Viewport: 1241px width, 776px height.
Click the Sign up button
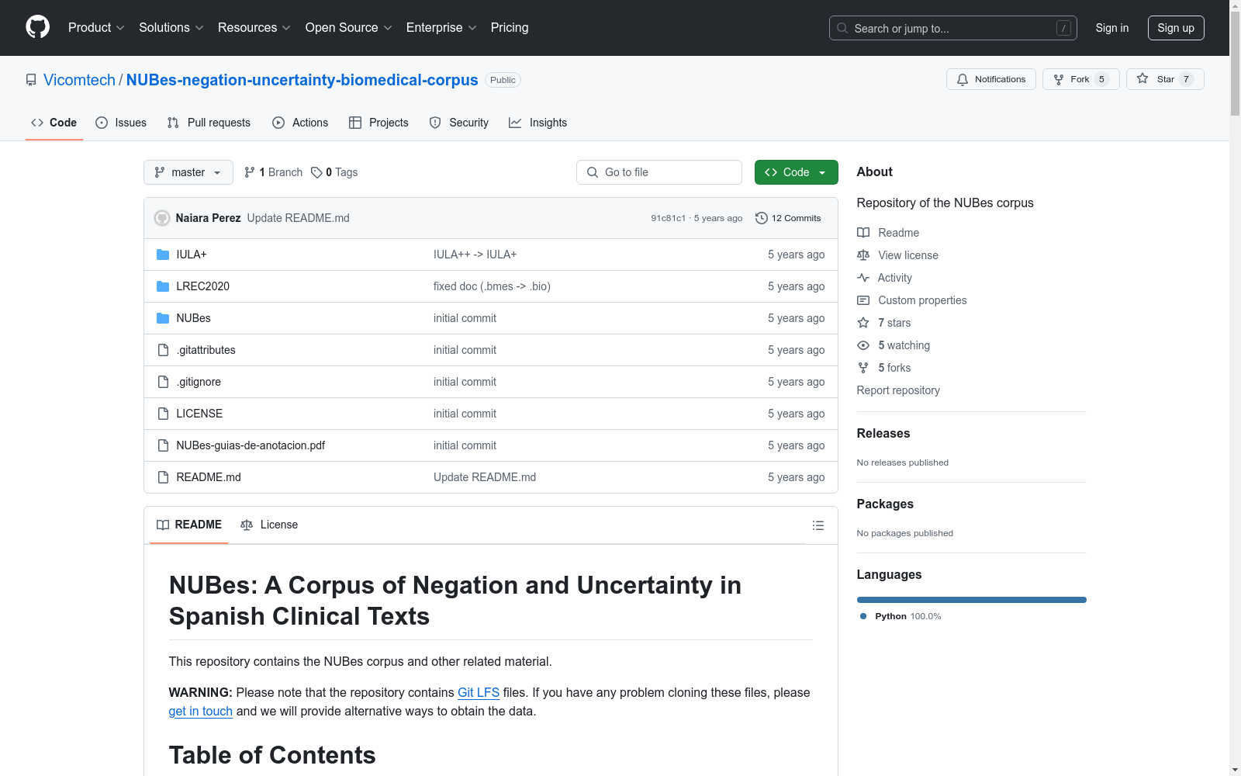coord(1176,28)
